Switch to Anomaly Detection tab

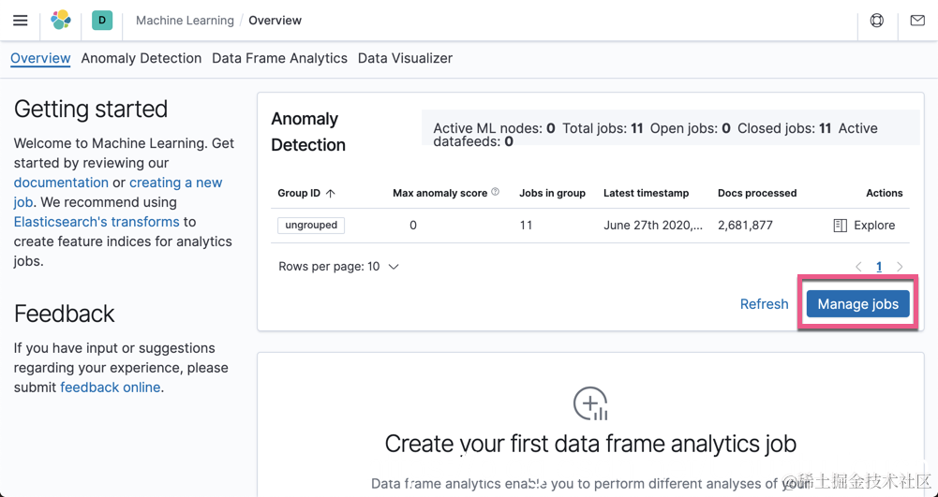click(141, 58)
